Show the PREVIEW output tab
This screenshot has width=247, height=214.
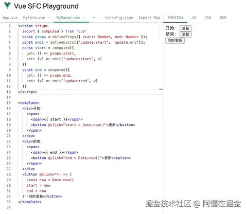click(175, 17)
